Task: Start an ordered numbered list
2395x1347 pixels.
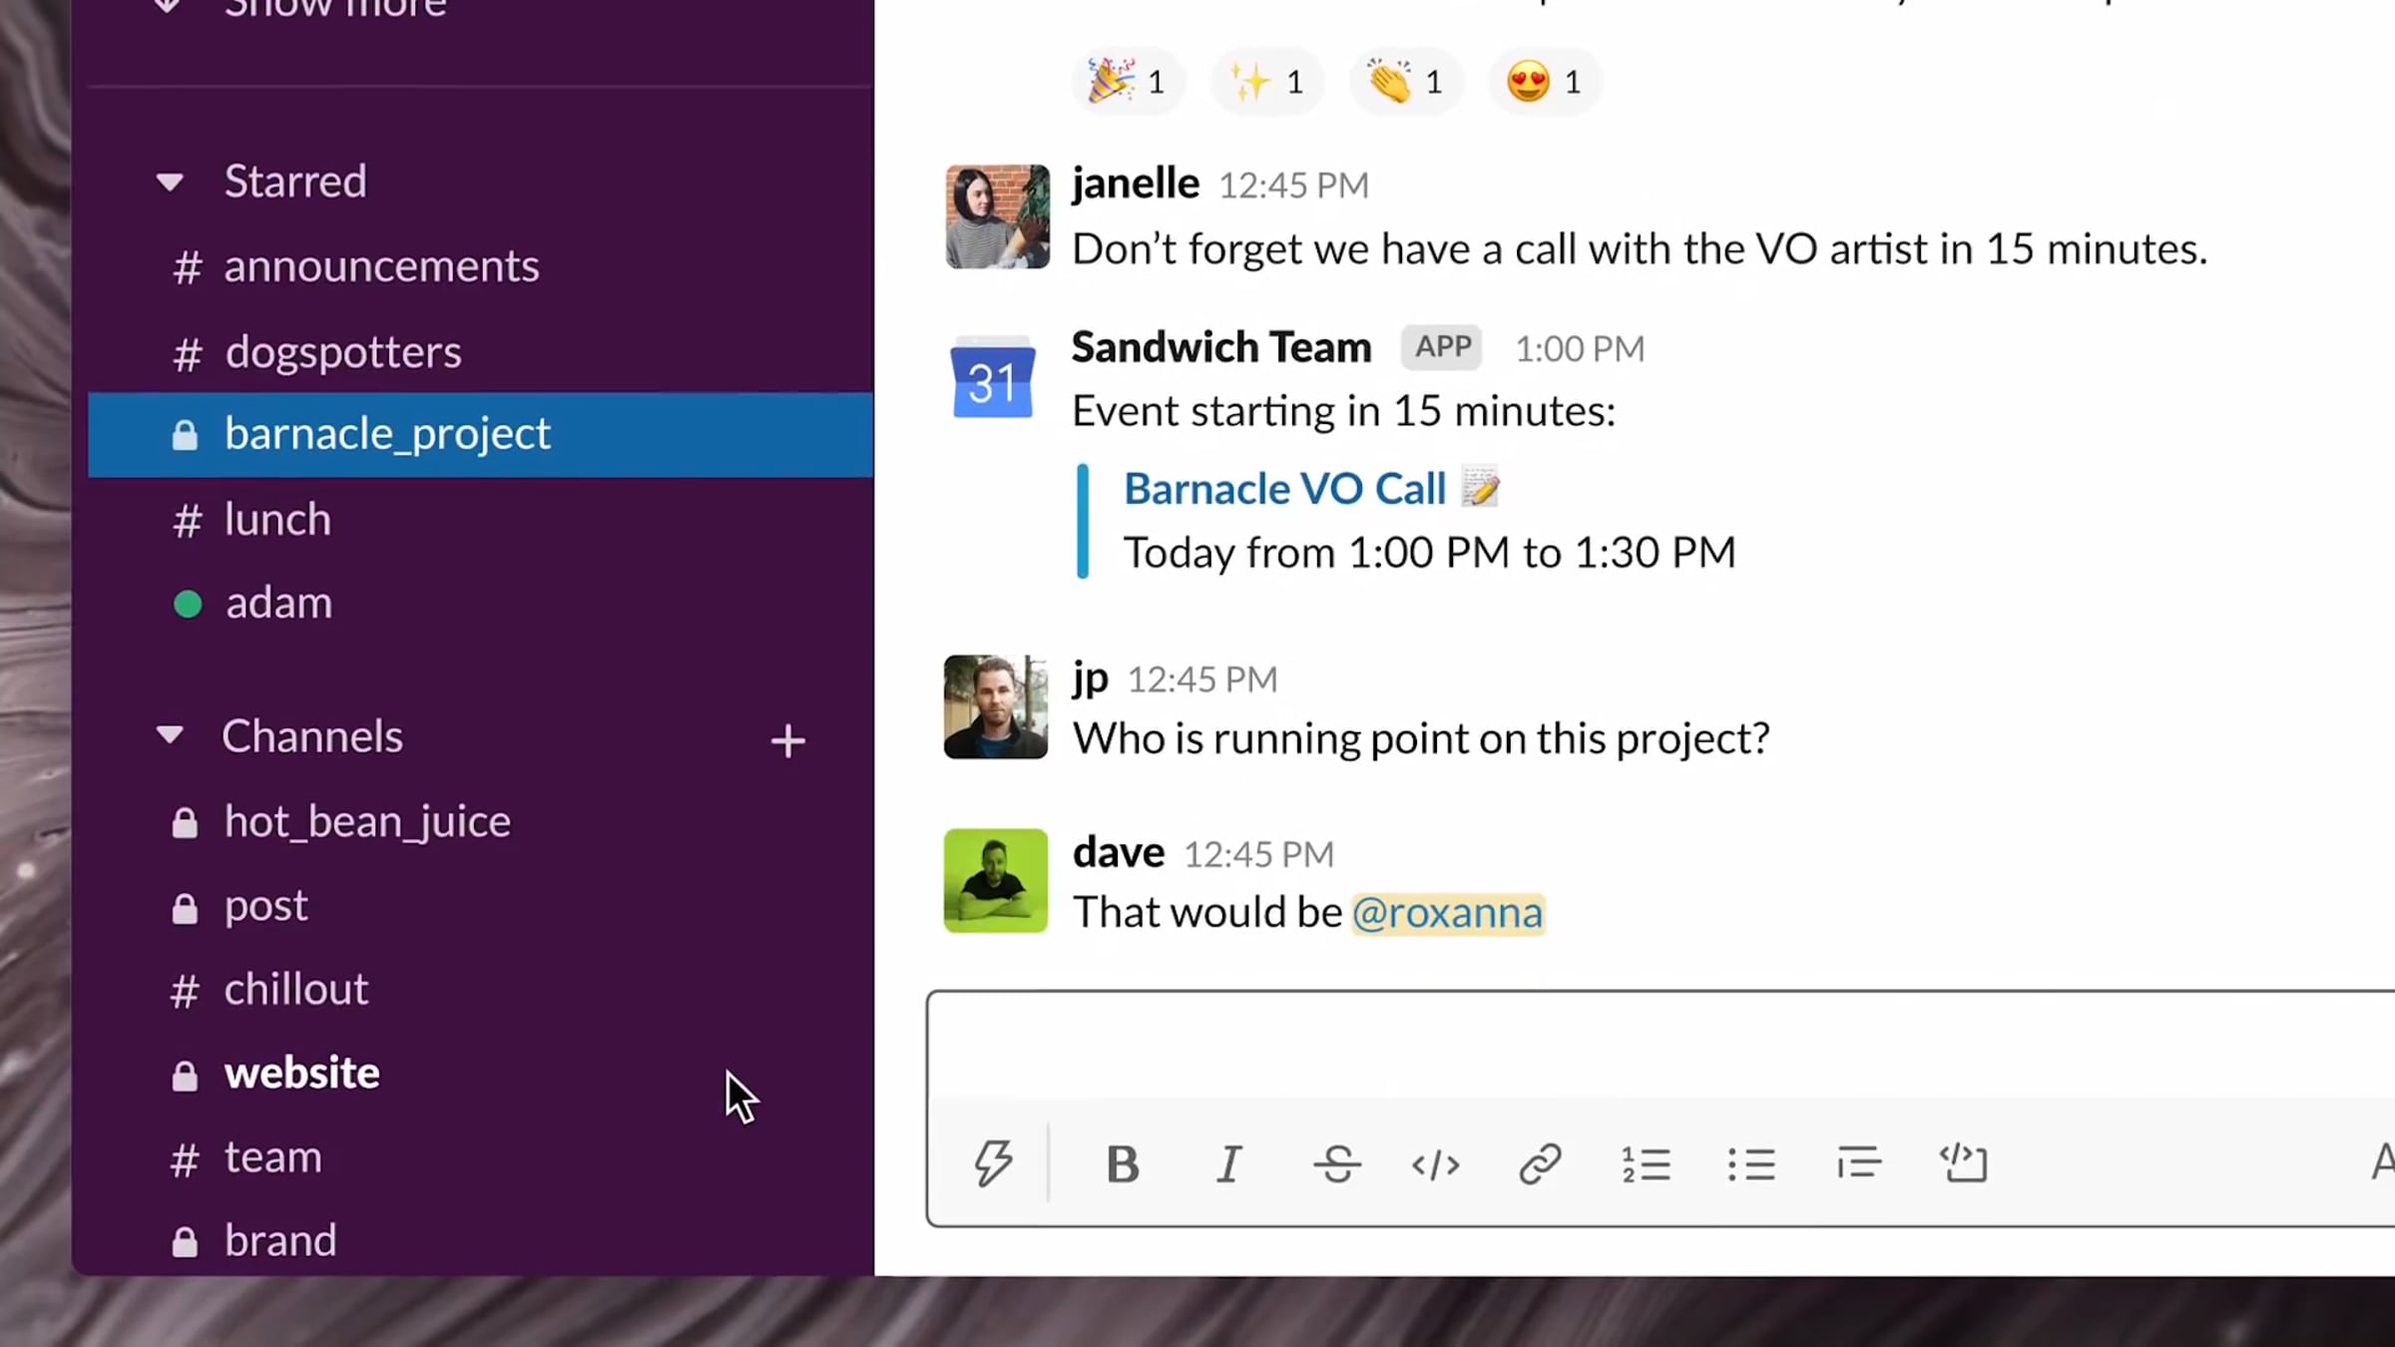Action: tap(1646, 1164)
